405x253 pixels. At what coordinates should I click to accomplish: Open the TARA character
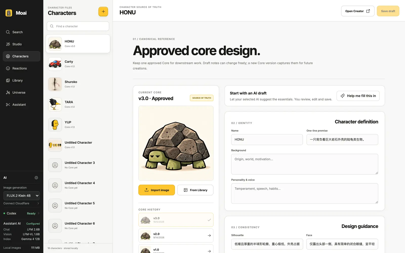coord(78,104)
